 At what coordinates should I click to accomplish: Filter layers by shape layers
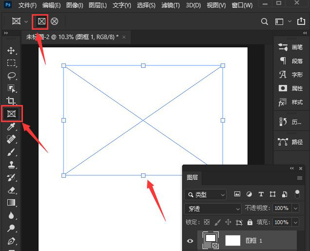coord(272,194)
